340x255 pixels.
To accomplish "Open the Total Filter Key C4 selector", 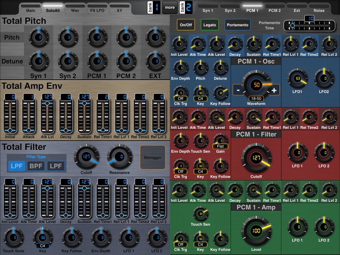I will pos(43,245).
